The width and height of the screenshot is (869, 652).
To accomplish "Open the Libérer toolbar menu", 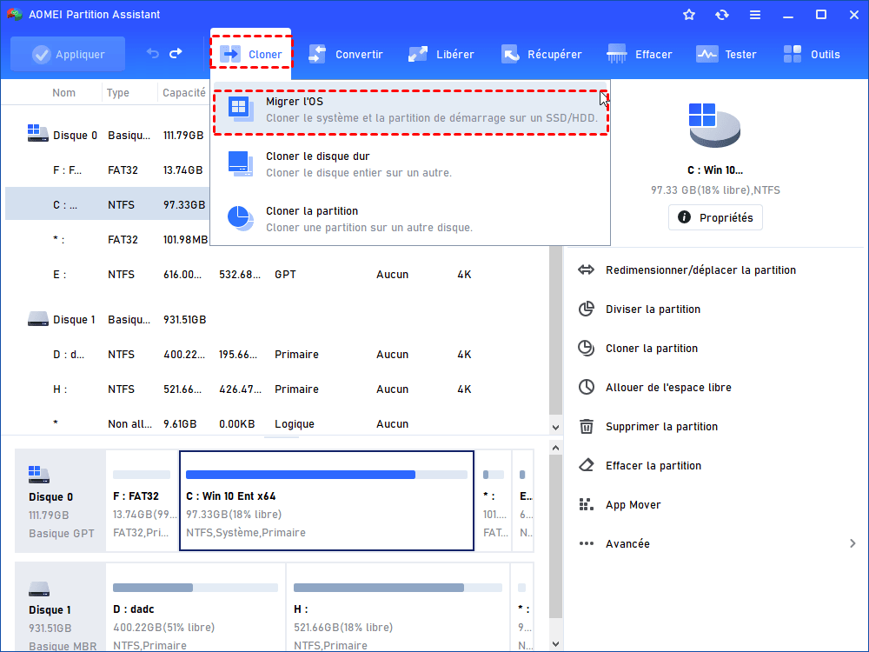I will click(441, 54).
